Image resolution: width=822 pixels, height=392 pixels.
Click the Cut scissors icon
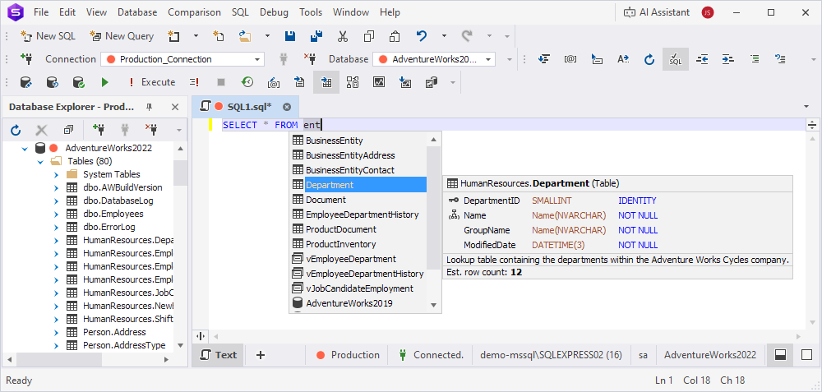(343, 36)
